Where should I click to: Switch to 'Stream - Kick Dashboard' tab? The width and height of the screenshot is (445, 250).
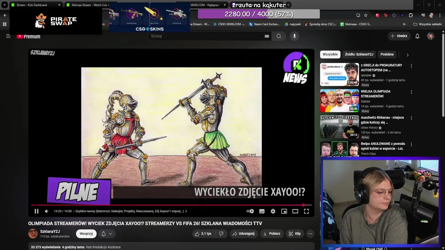click(35, 5)
